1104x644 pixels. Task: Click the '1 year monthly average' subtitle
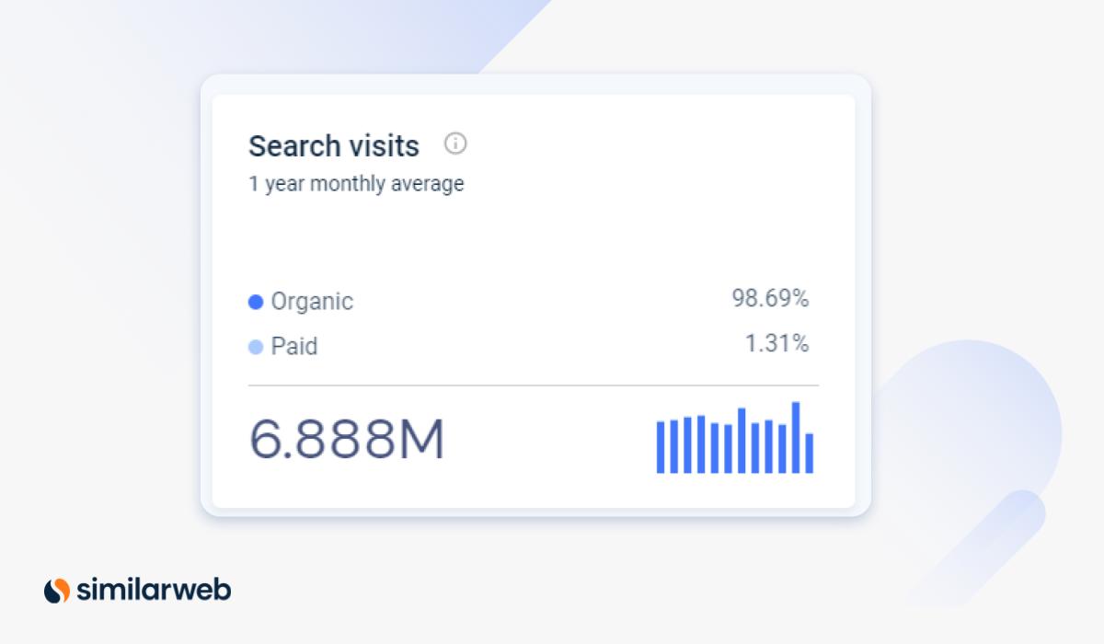[x=356, y=184]
